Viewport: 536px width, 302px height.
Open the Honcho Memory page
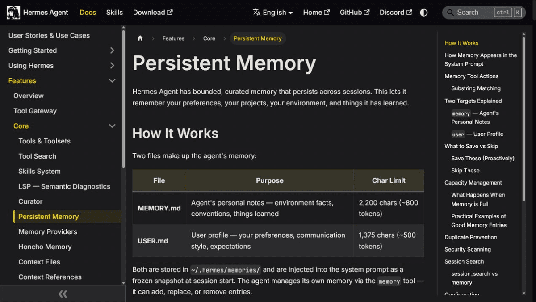pos(45,247)
